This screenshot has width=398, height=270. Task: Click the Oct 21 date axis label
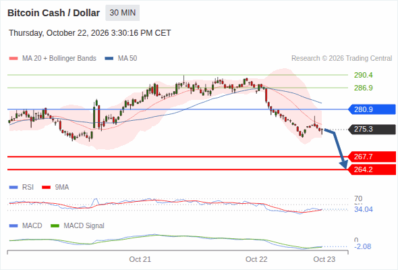[x=140, y=259]
